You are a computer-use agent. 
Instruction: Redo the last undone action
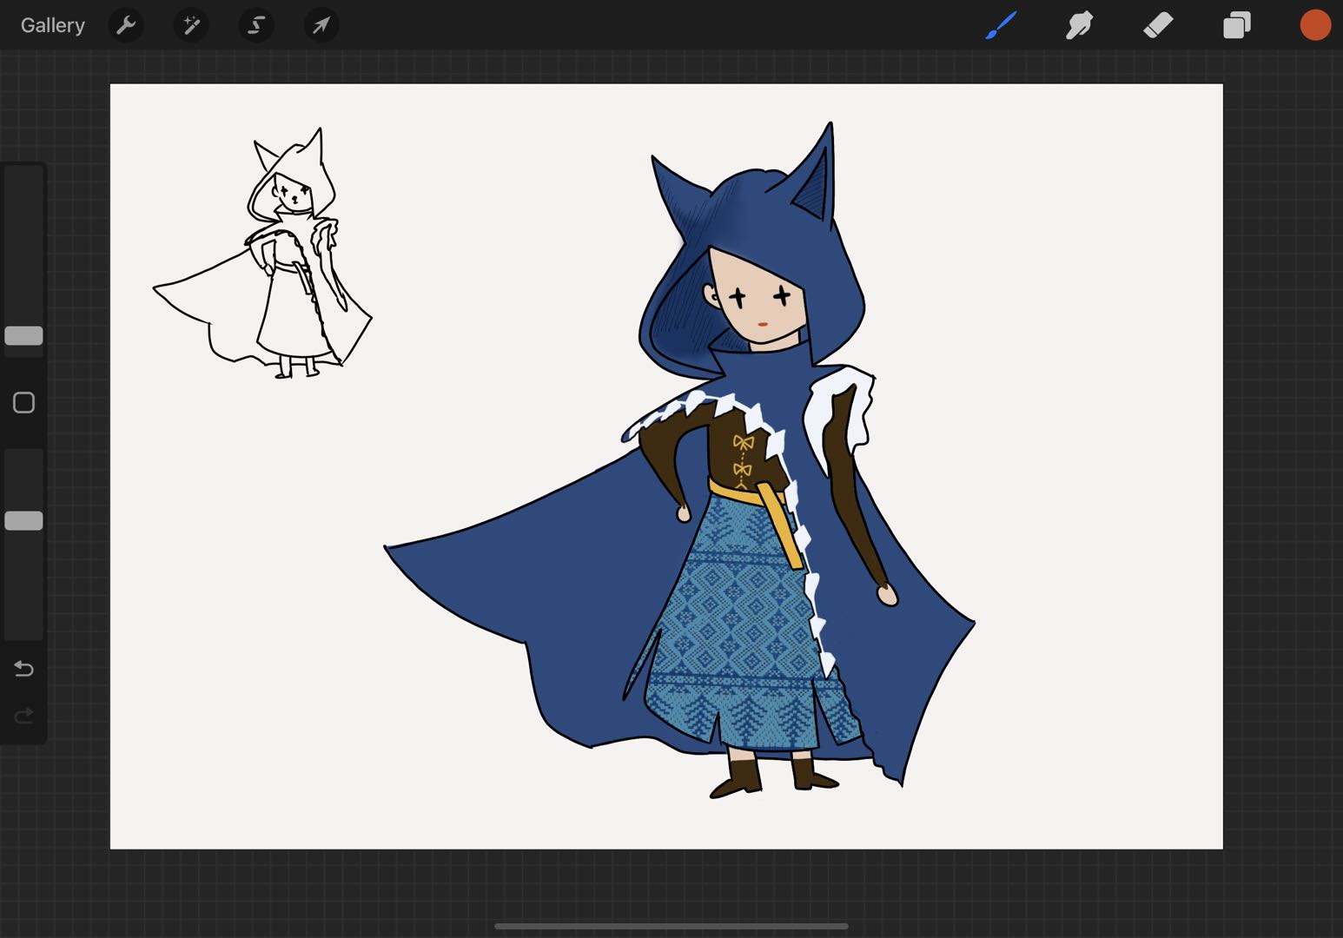tap(23, 716)
